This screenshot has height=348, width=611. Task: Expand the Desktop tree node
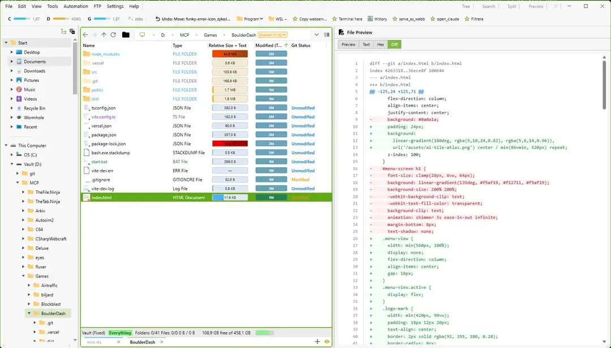(x=12, y=52)
